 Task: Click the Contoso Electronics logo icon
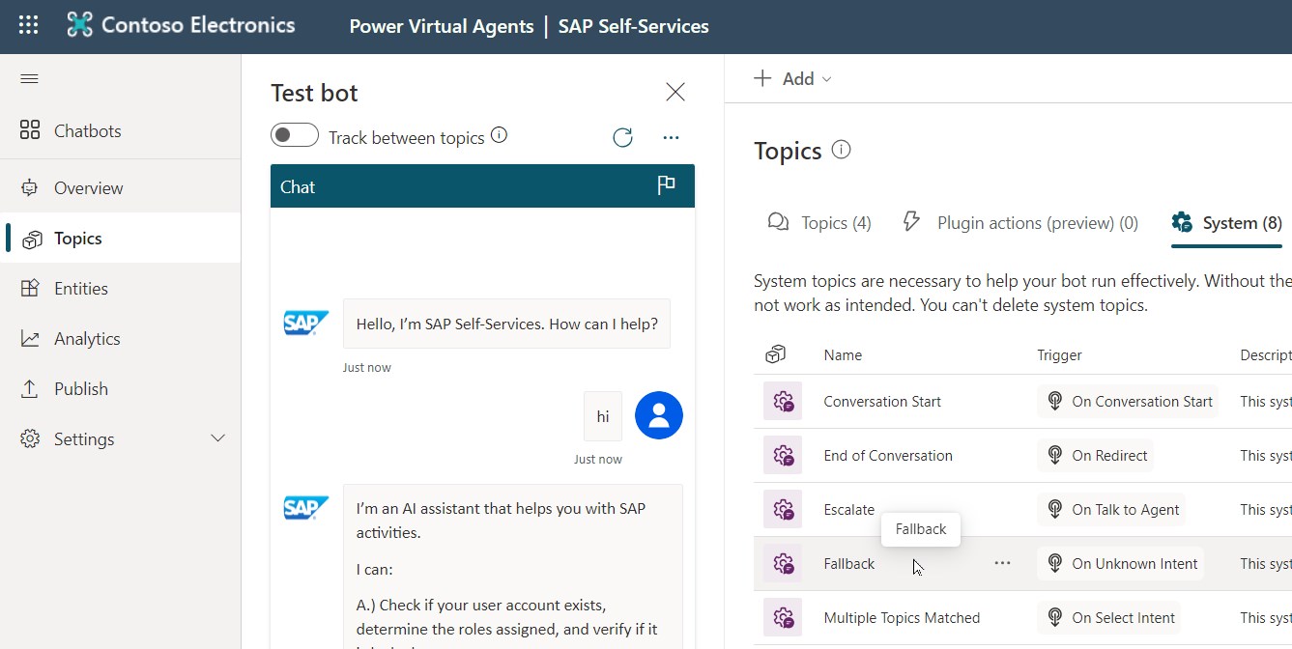coord(79,26)
